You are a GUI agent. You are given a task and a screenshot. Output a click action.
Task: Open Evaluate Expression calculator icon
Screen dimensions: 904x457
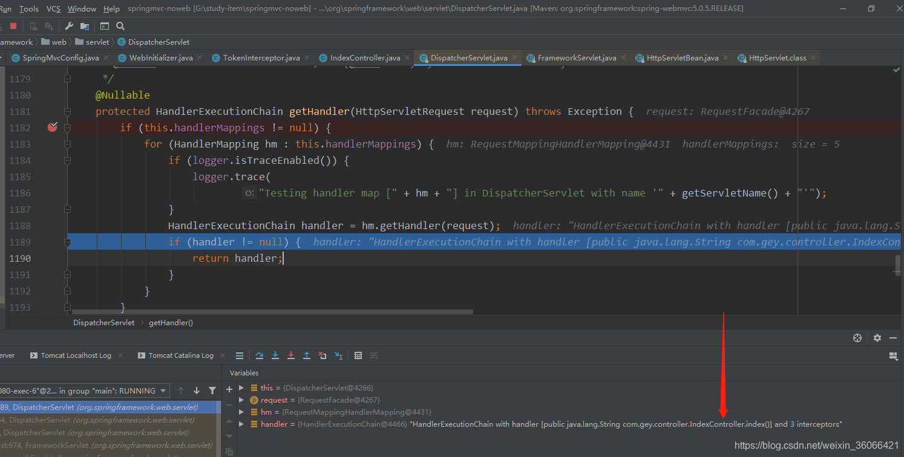point(358,355)
